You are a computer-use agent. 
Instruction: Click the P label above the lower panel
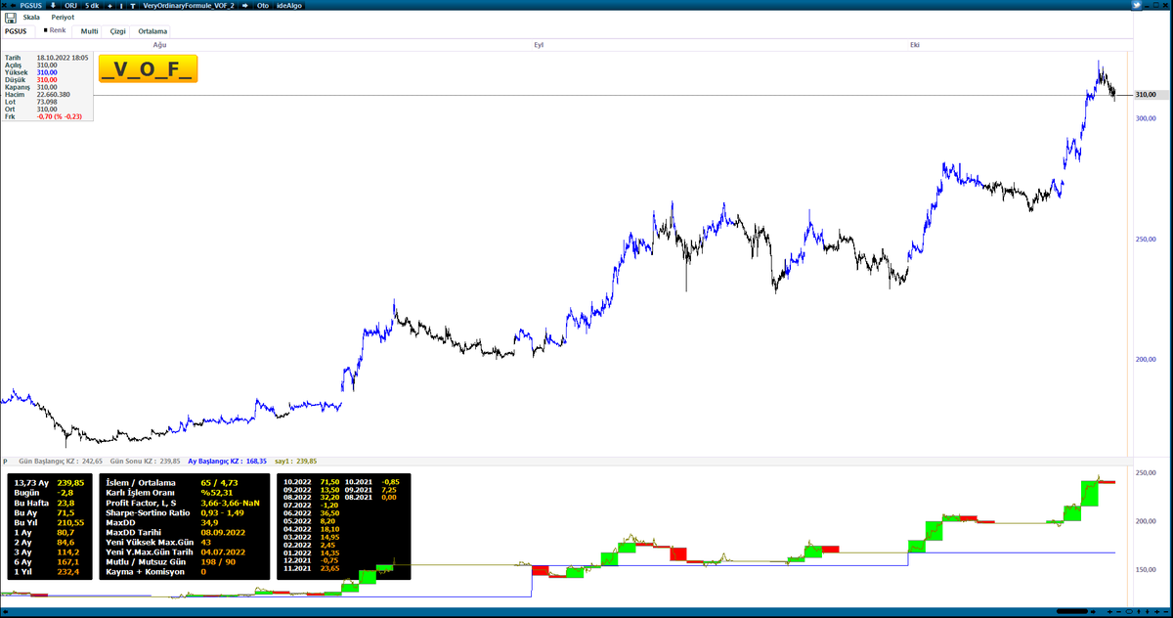point(5,461)
